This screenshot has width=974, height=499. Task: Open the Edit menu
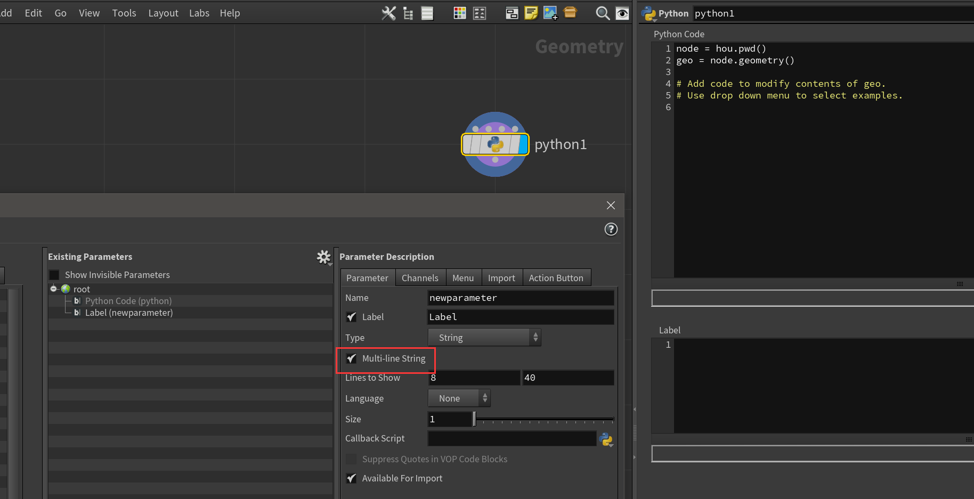34,13
